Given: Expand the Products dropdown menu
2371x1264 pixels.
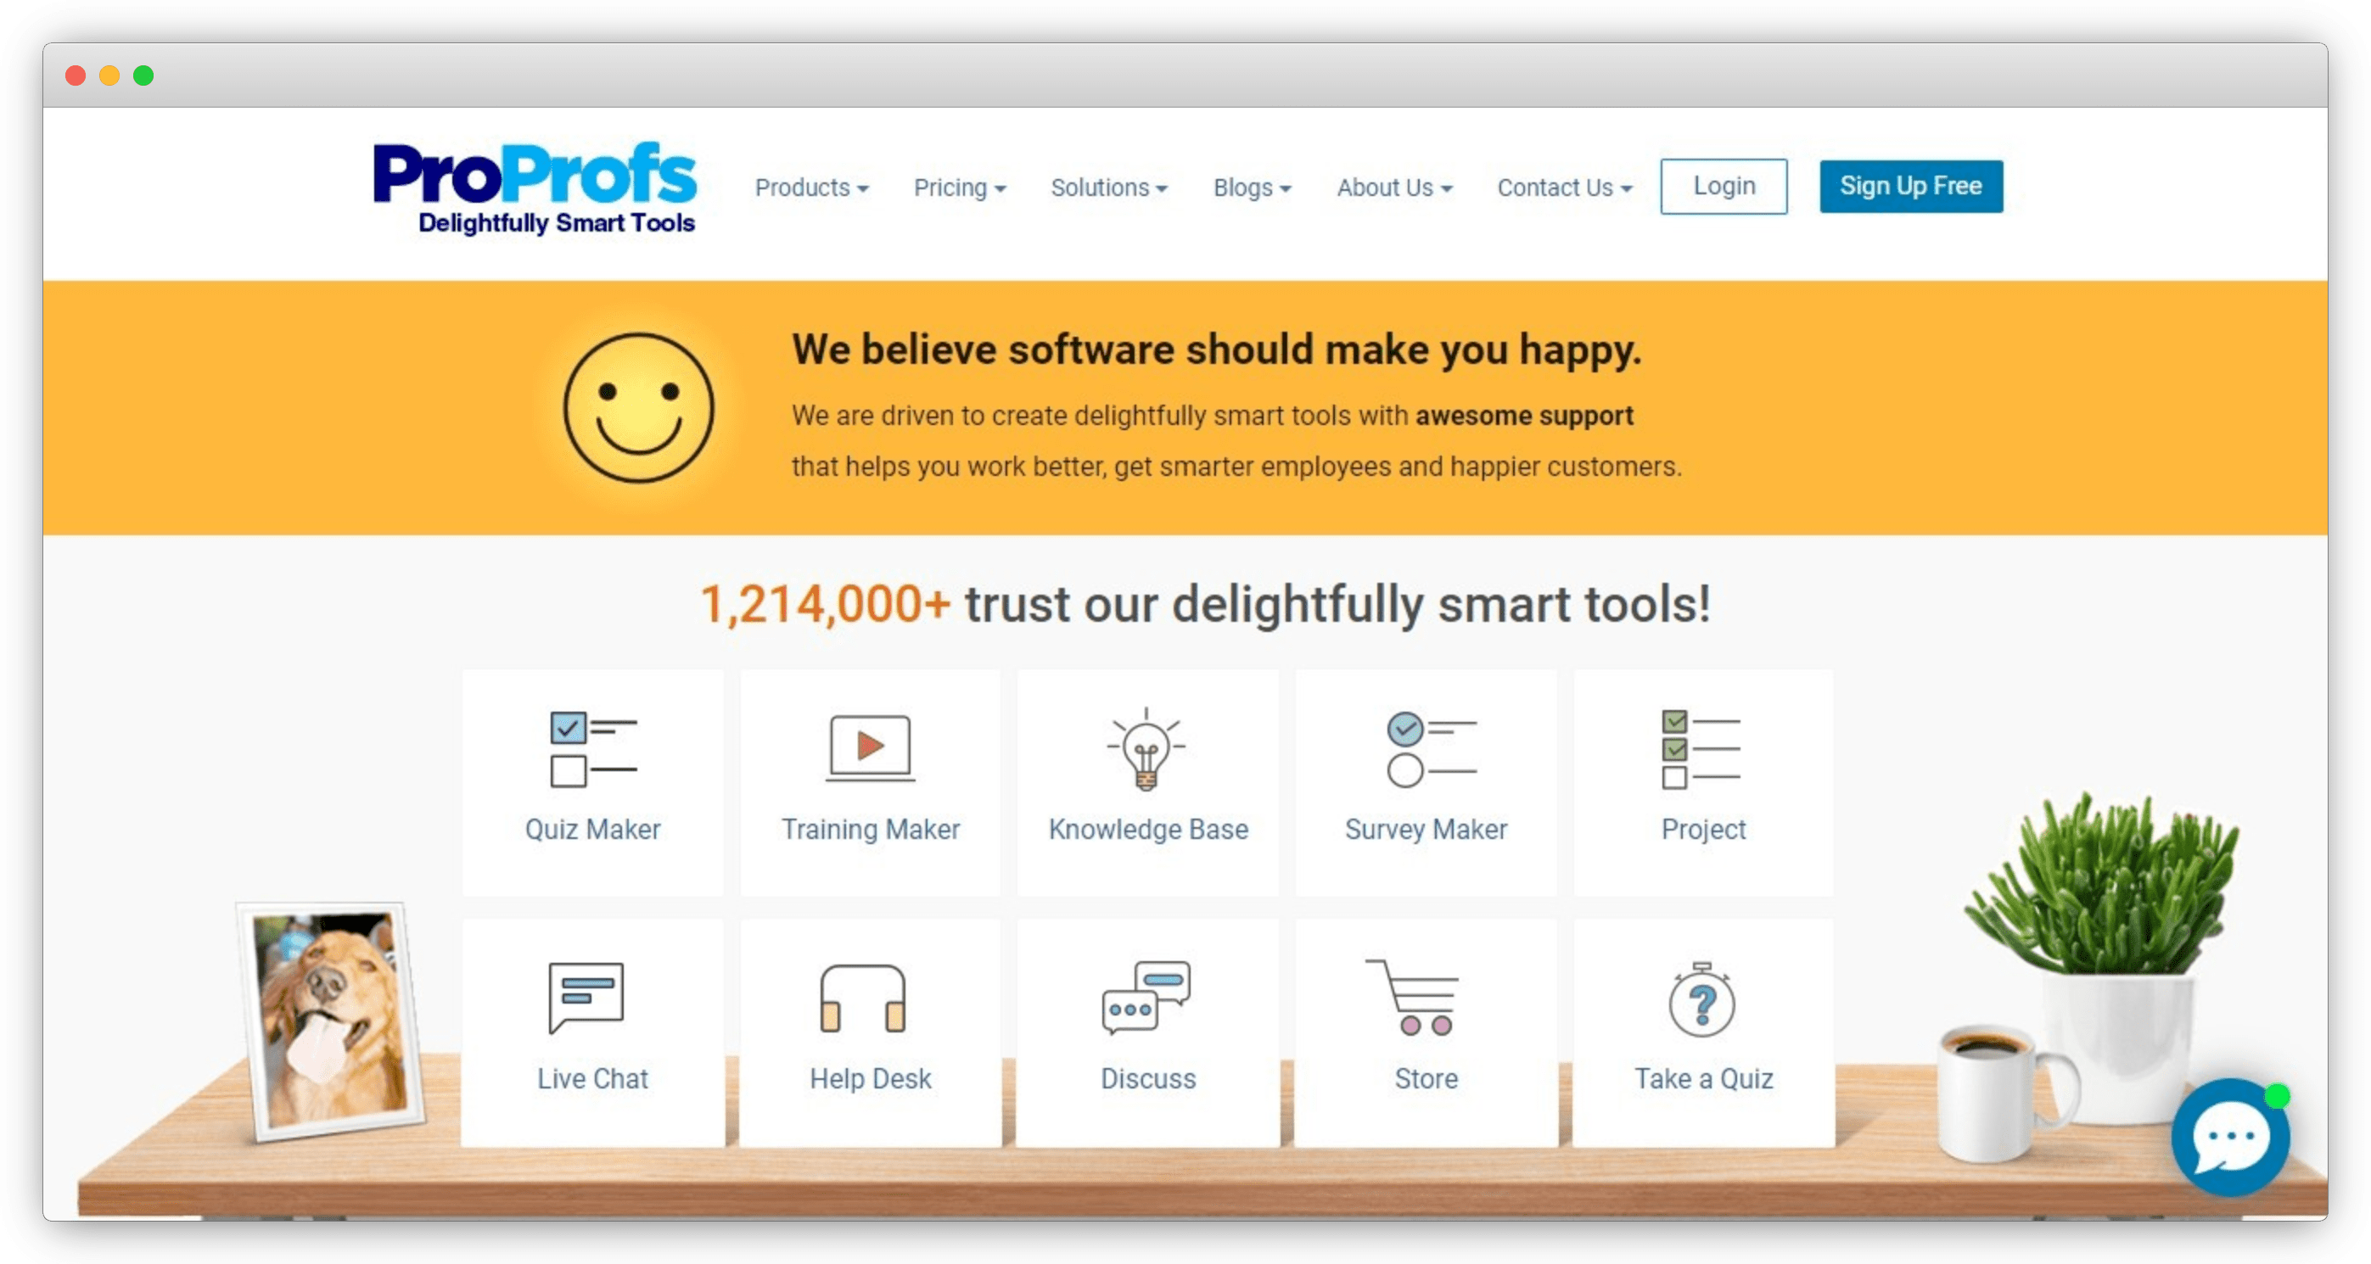Looking at the screenshot, I should (x=811, y=187).
